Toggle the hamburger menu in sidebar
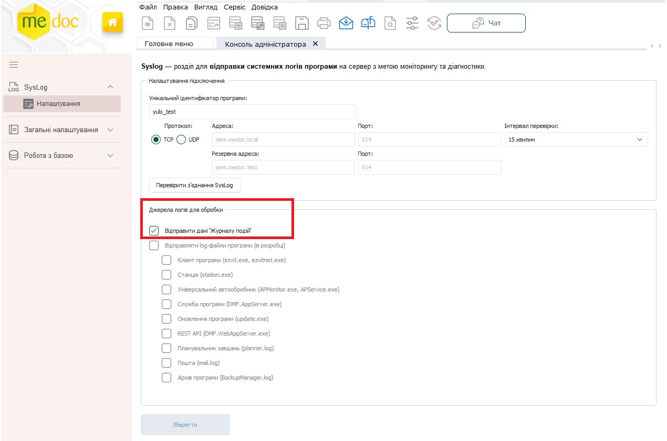 click(x=14, y=64)
